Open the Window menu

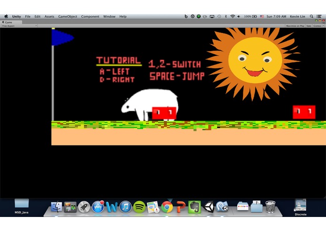tap(109, 16)
